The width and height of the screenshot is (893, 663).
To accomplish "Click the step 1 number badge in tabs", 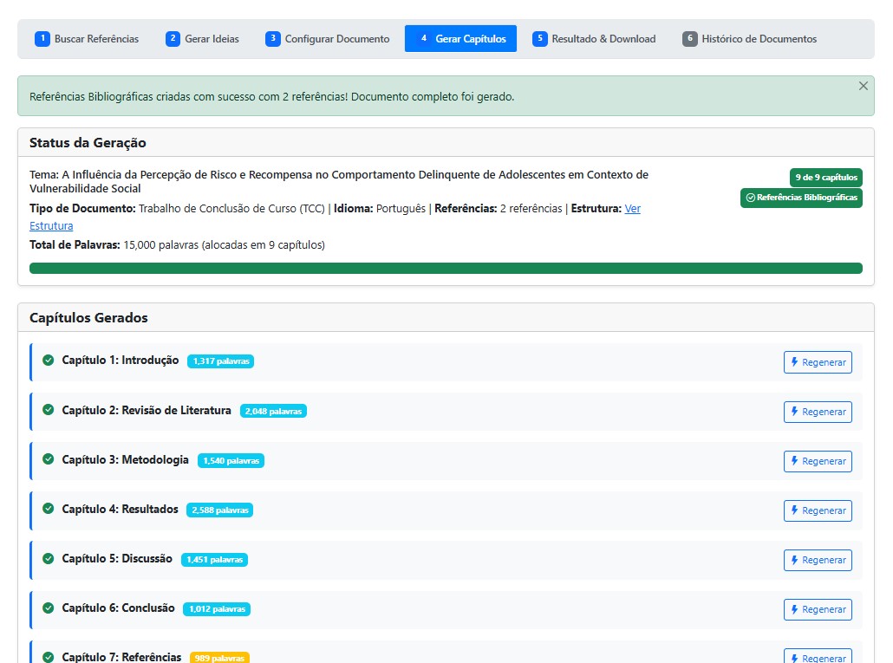I will [x=42, y=39].
